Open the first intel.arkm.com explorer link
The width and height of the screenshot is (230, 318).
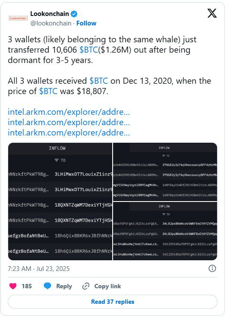pos(69,112)
